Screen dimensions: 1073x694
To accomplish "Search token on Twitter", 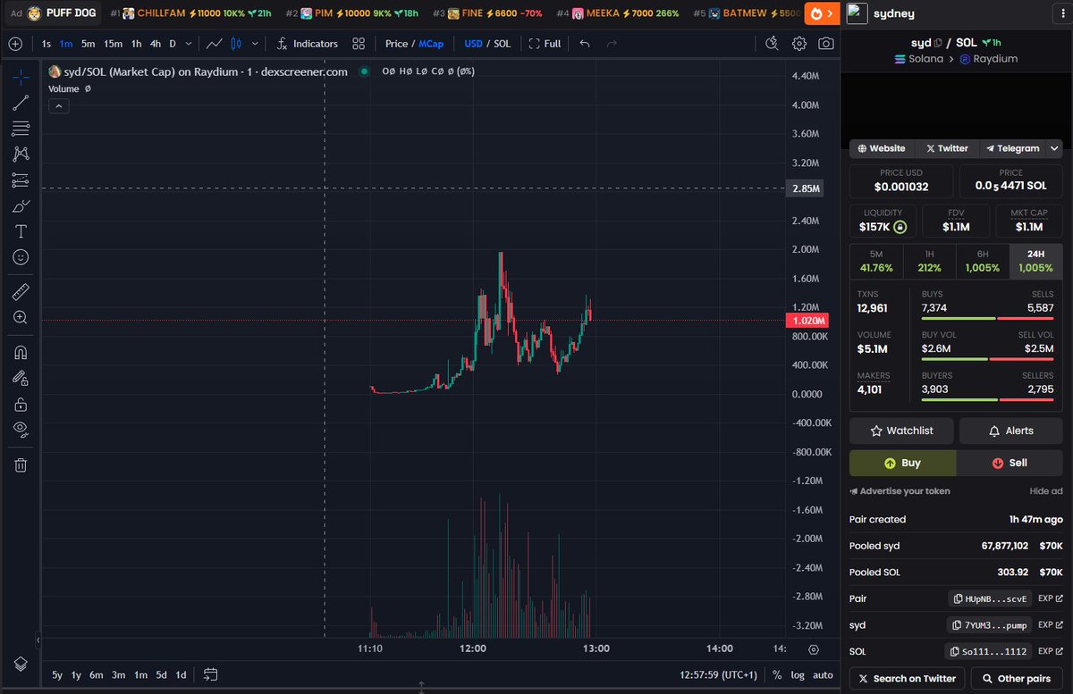I will (x=907, y=679).
